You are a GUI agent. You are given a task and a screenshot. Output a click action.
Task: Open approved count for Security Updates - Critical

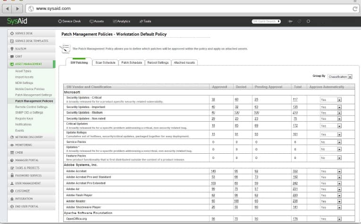pyautogui.click(x=213, y=100)
